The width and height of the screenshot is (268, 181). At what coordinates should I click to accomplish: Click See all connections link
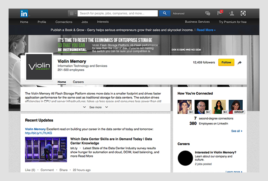click(x=237, y=131)
